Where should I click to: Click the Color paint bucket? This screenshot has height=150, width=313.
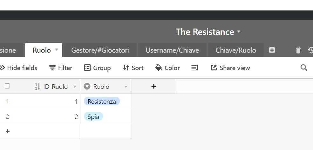click(167, 68)
